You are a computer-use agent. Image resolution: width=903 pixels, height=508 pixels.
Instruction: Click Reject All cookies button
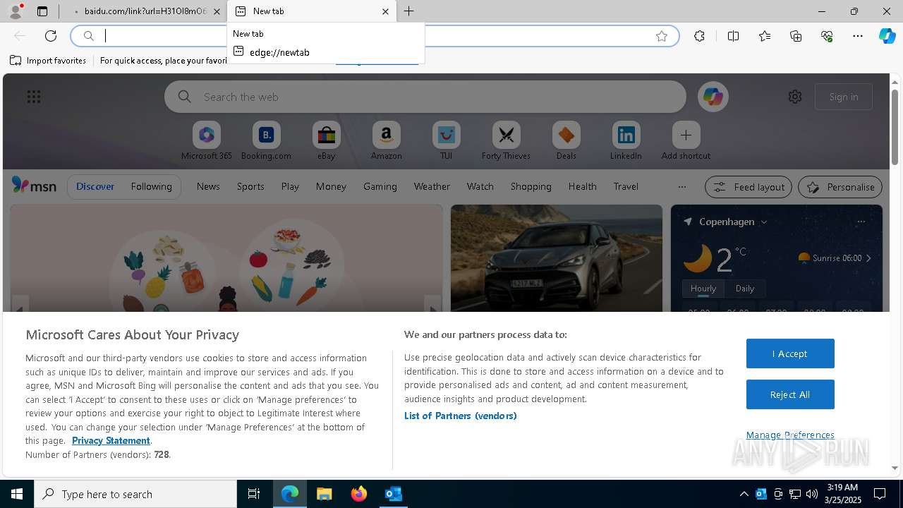tap(790, 394)
